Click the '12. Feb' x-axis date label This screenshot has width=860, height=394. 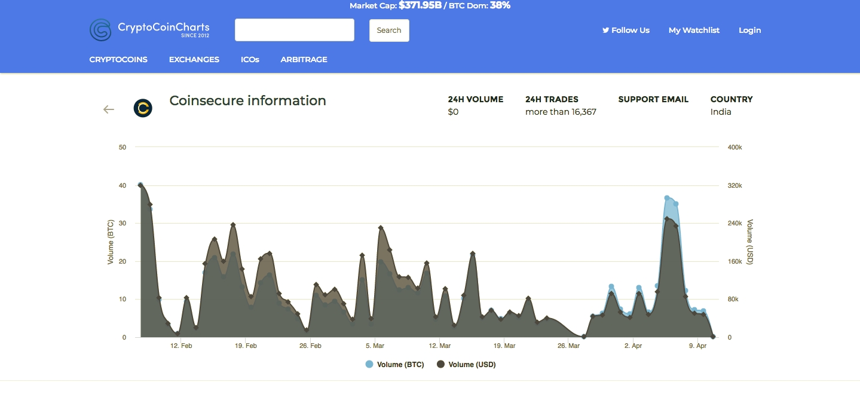(x=181, y=346)
